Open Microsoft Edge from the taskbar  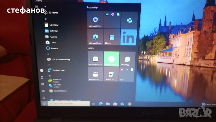pyautogui.click(x=101, y=104)
